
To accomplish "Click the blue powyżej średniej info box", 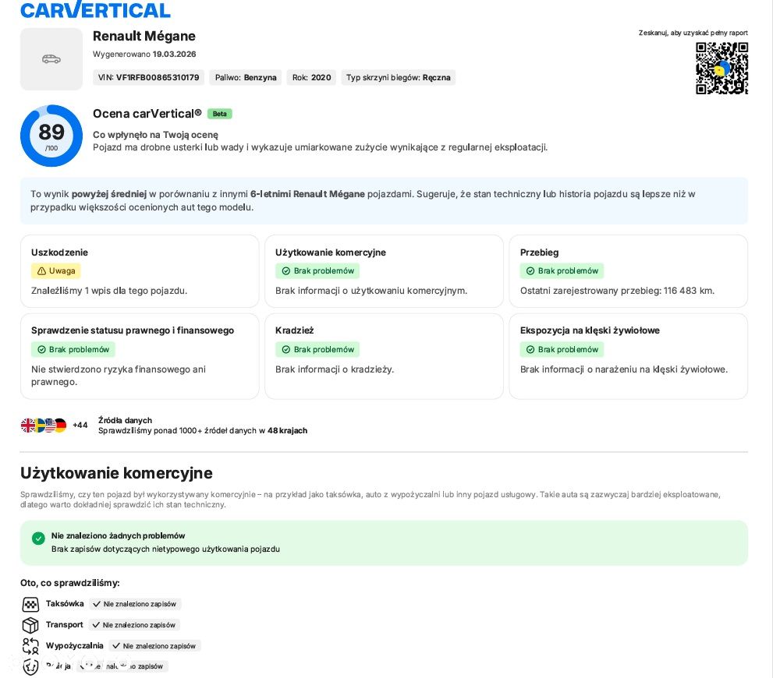I will (384, 201).
